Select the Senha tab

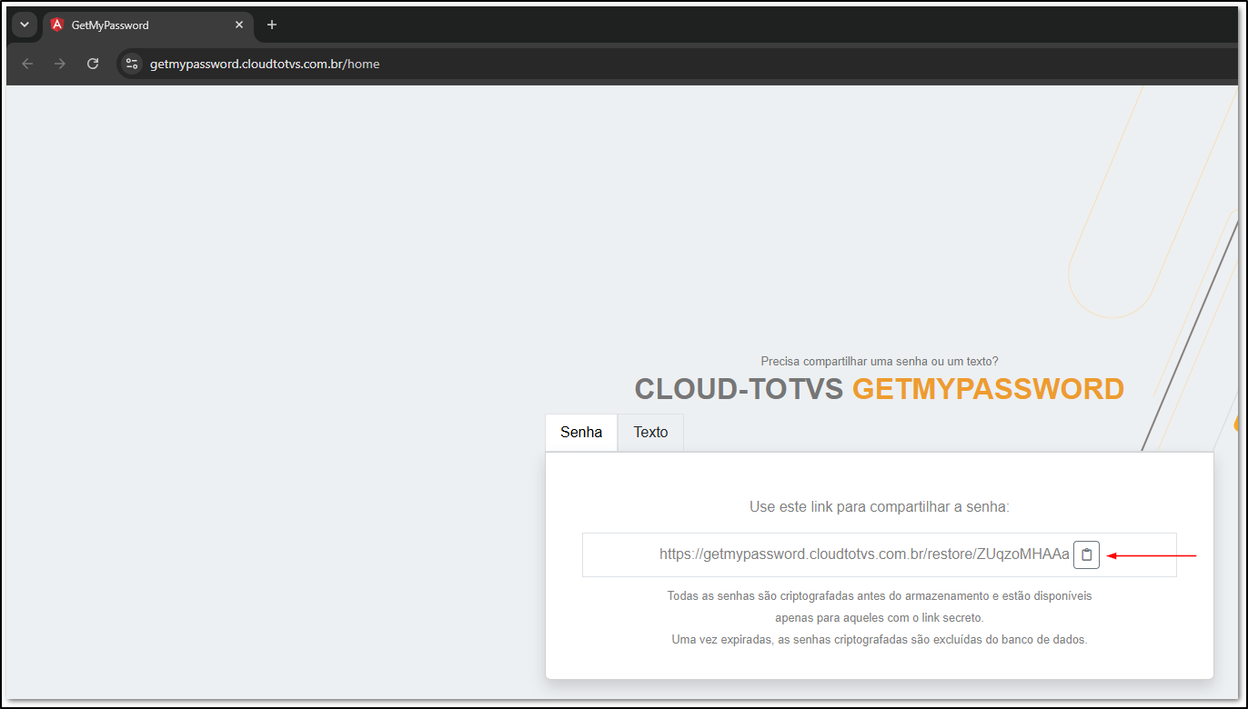coord(581,433)
